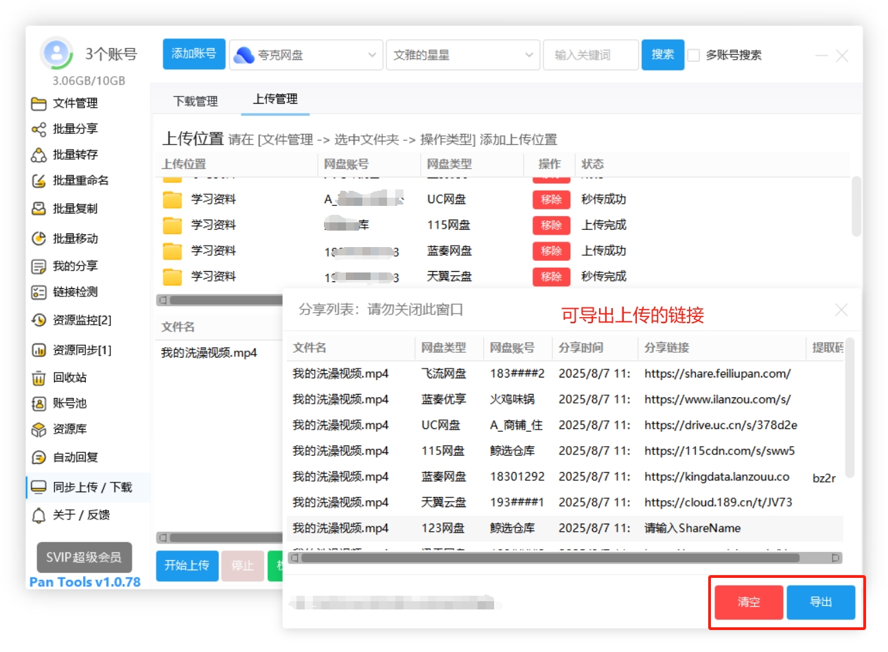Remove the UC网盘 upload location

[551, 200]
